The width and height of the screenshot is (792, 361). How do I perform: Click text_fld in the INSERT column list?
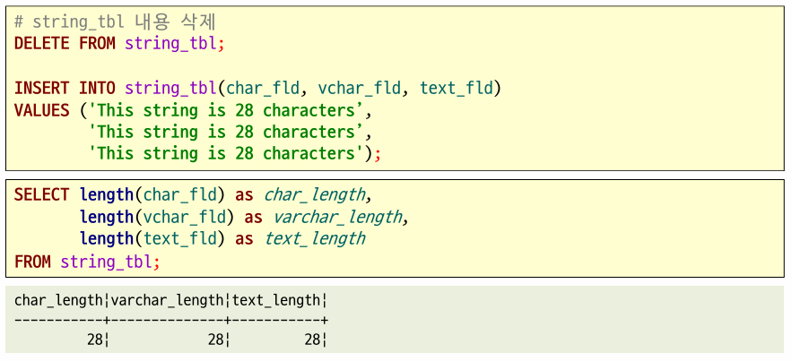[x=457, y=89]
